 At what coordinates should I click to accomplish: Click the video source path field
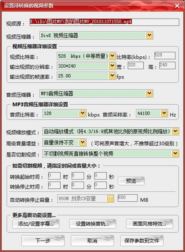[104, 22]
